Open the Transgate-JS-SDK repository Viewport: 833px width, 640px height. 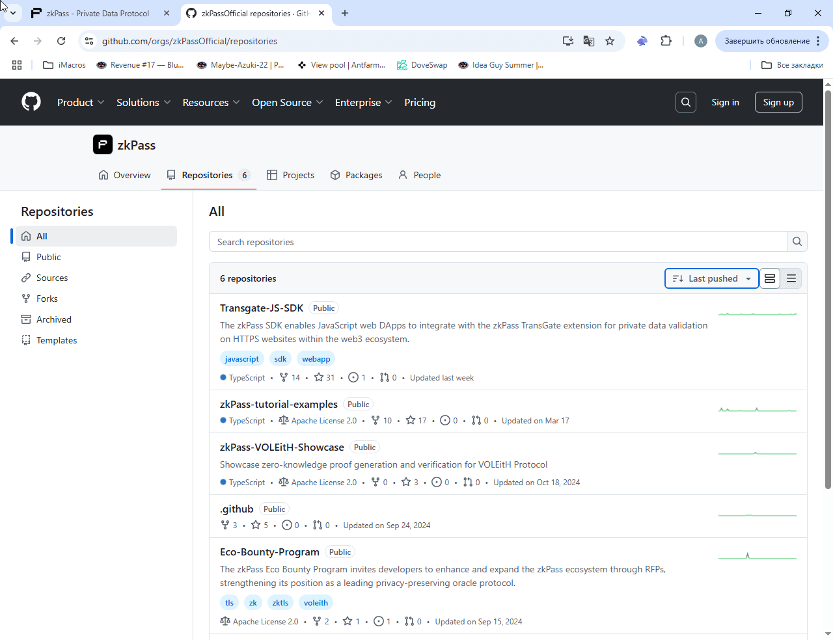[262, 308]
